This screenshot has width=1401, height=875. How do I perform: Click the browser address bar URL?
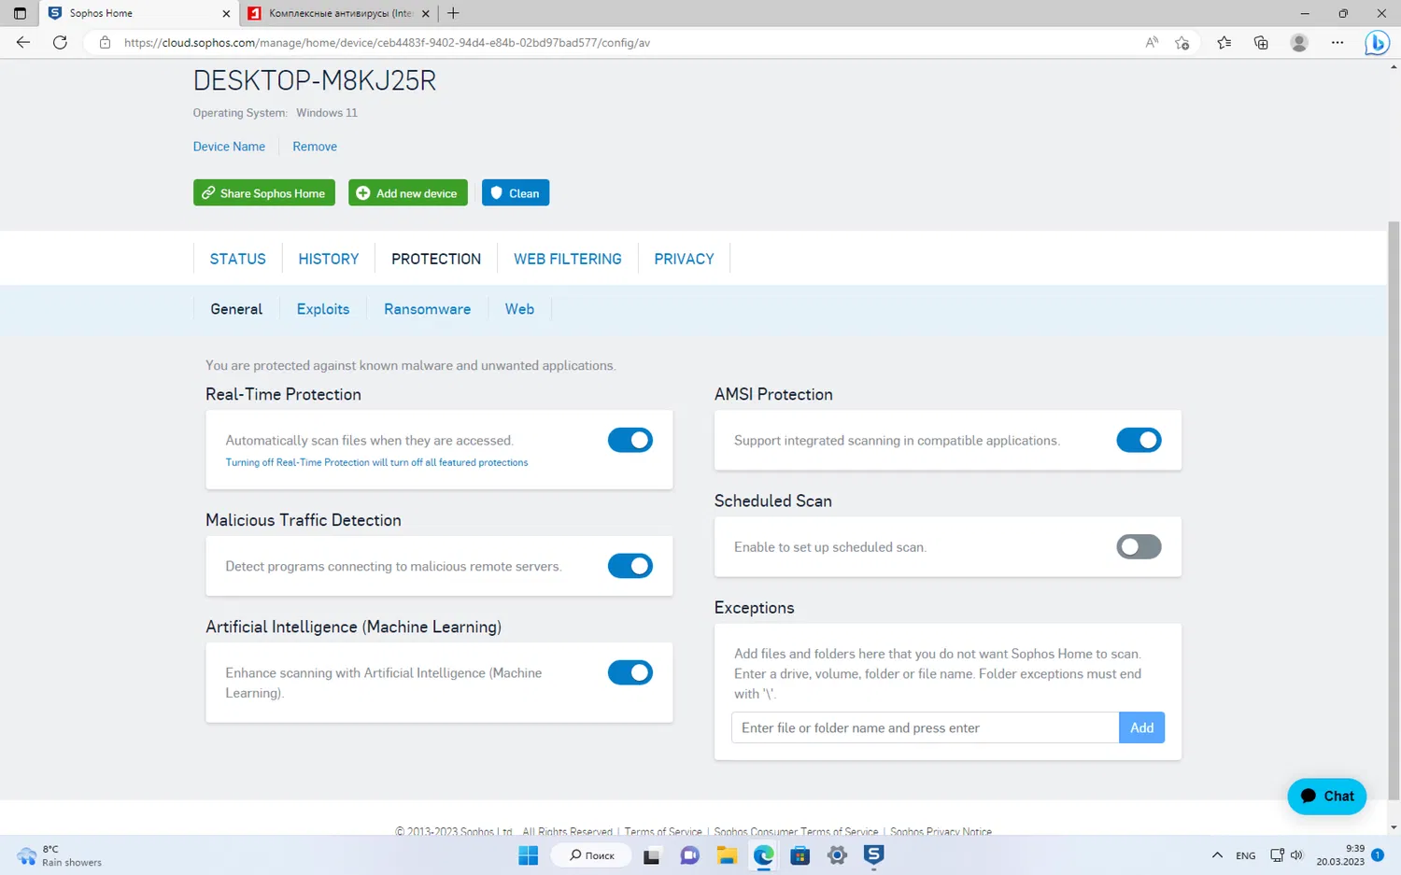[x=387, y=42]
